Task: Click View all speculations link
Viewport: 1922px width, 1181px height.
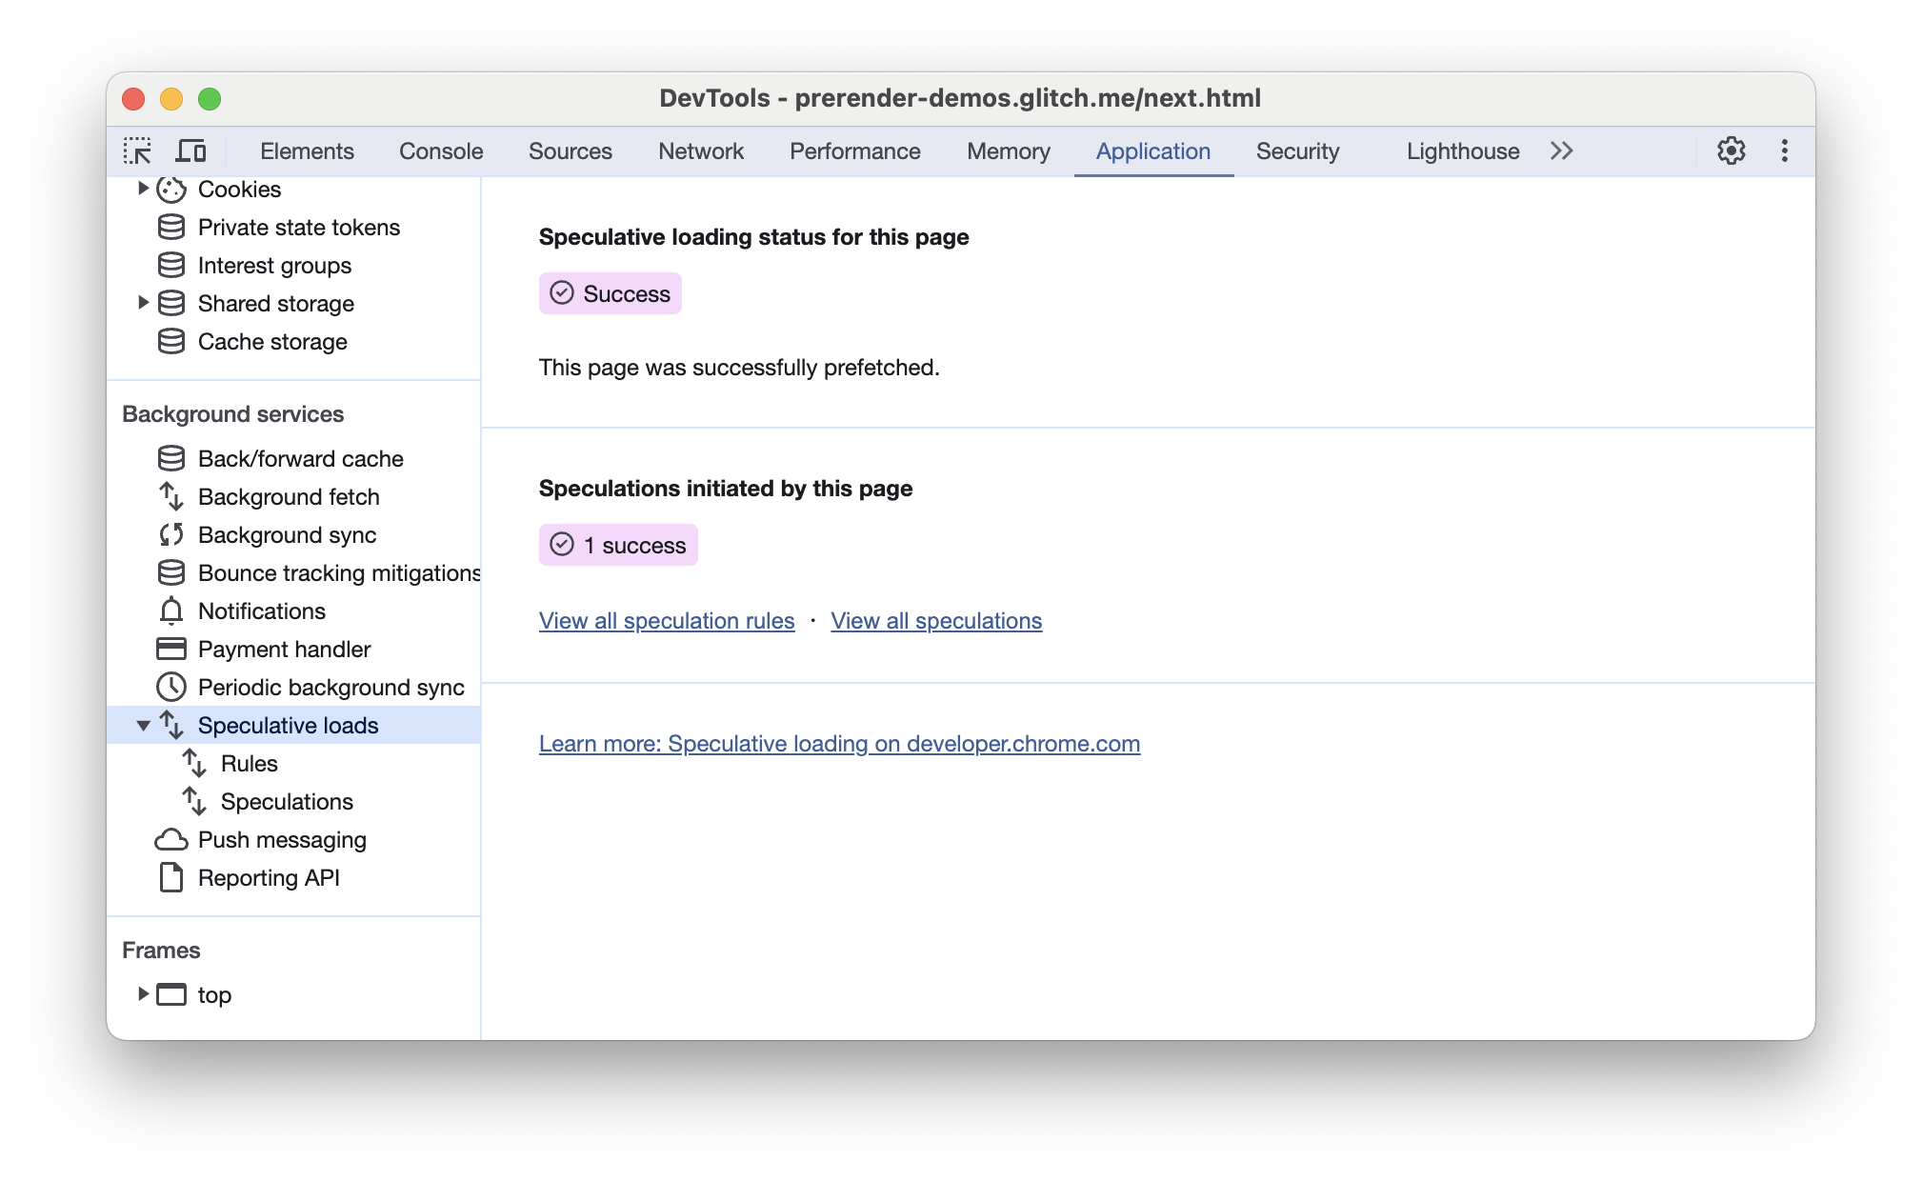Action: (936, 621)
